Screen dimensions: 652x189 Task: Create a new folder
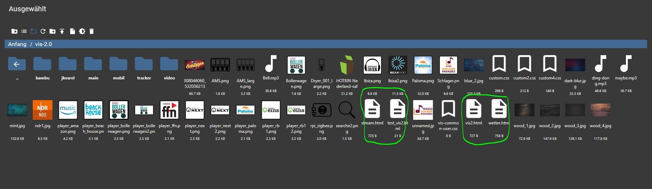tap(52, 31)
